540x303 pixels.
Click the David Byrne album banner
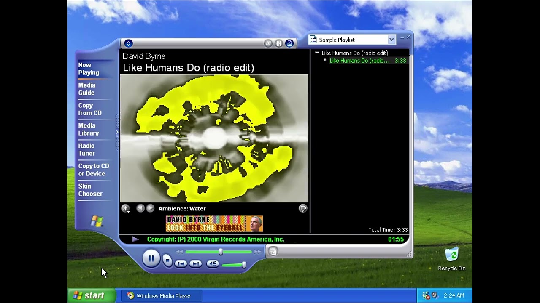(x=214, y=224)
